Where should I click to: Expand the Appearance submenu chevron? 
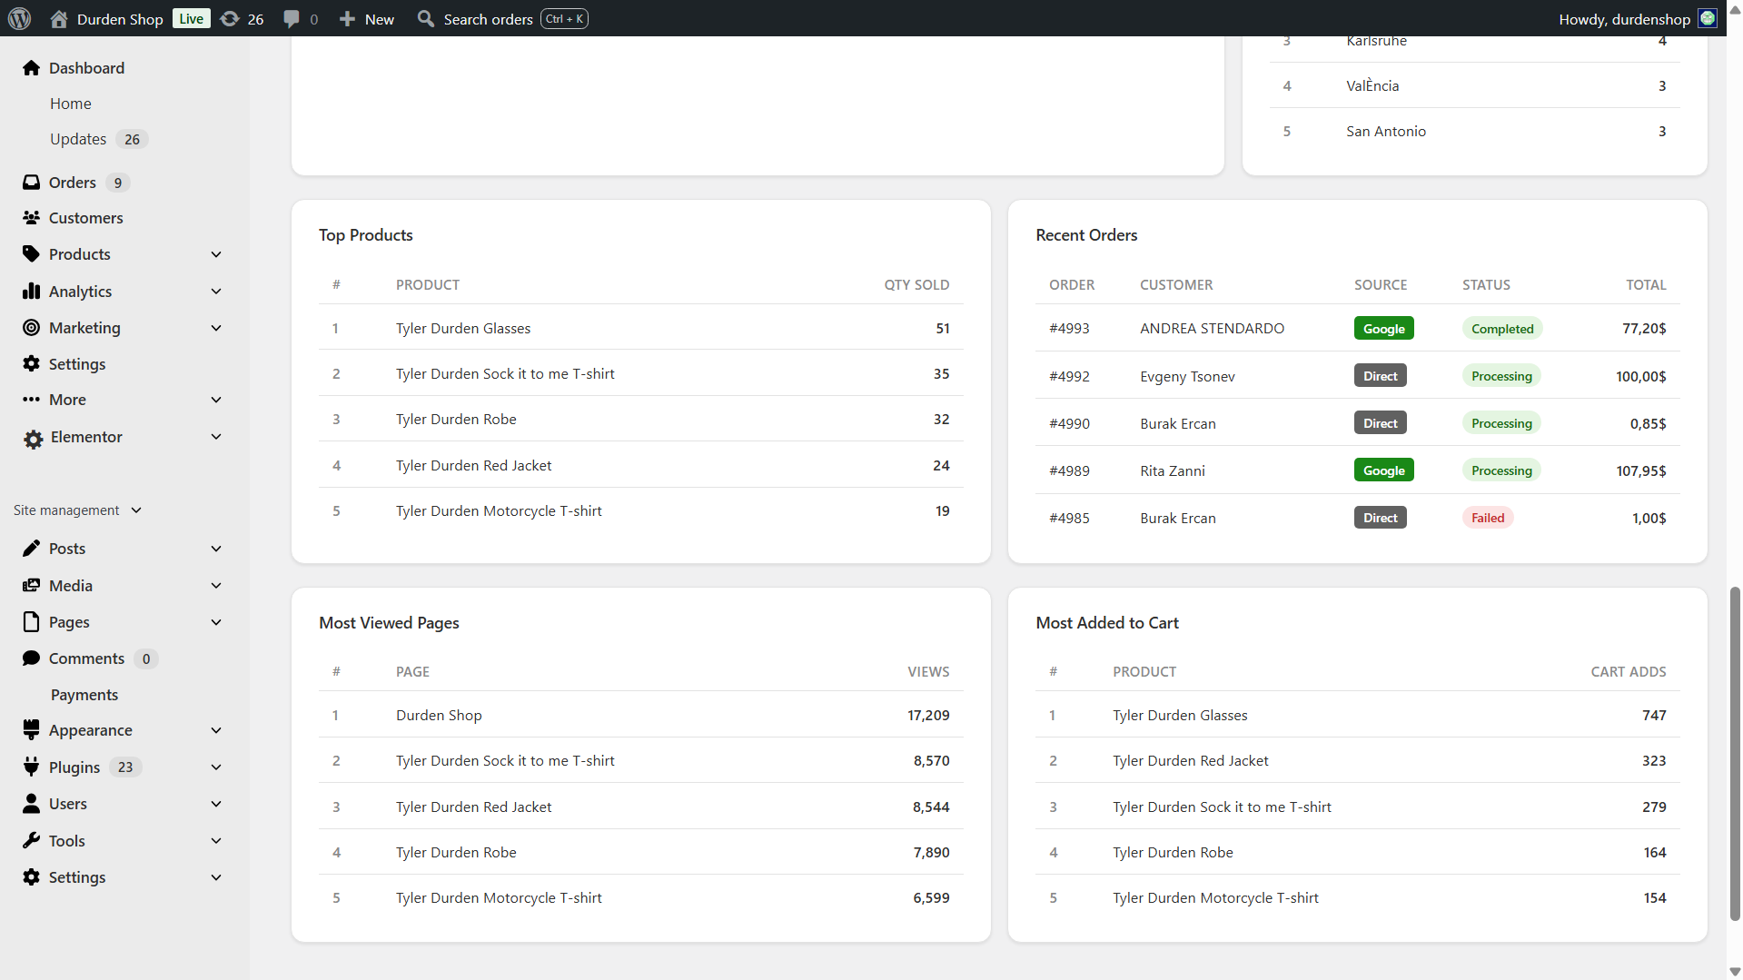pos(216,730)
